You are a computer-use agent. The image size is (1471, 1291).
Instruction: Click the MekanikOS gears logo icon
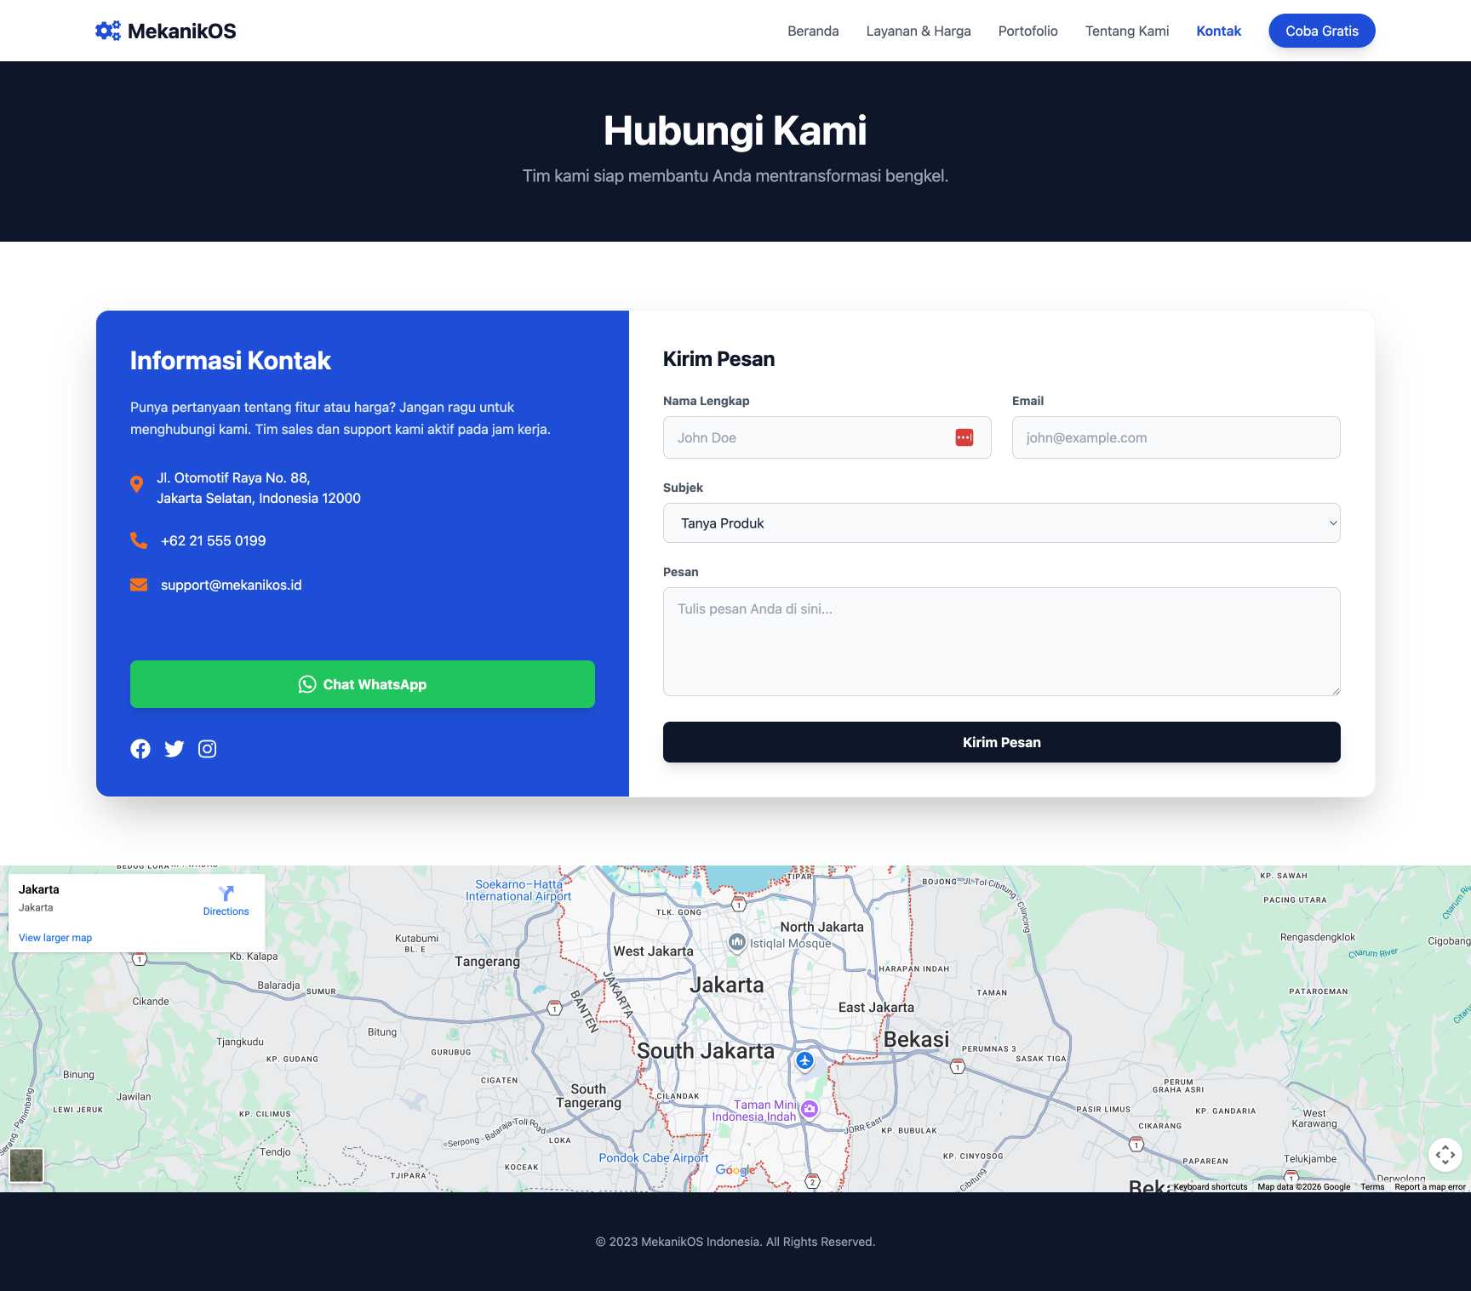point(106,31)
